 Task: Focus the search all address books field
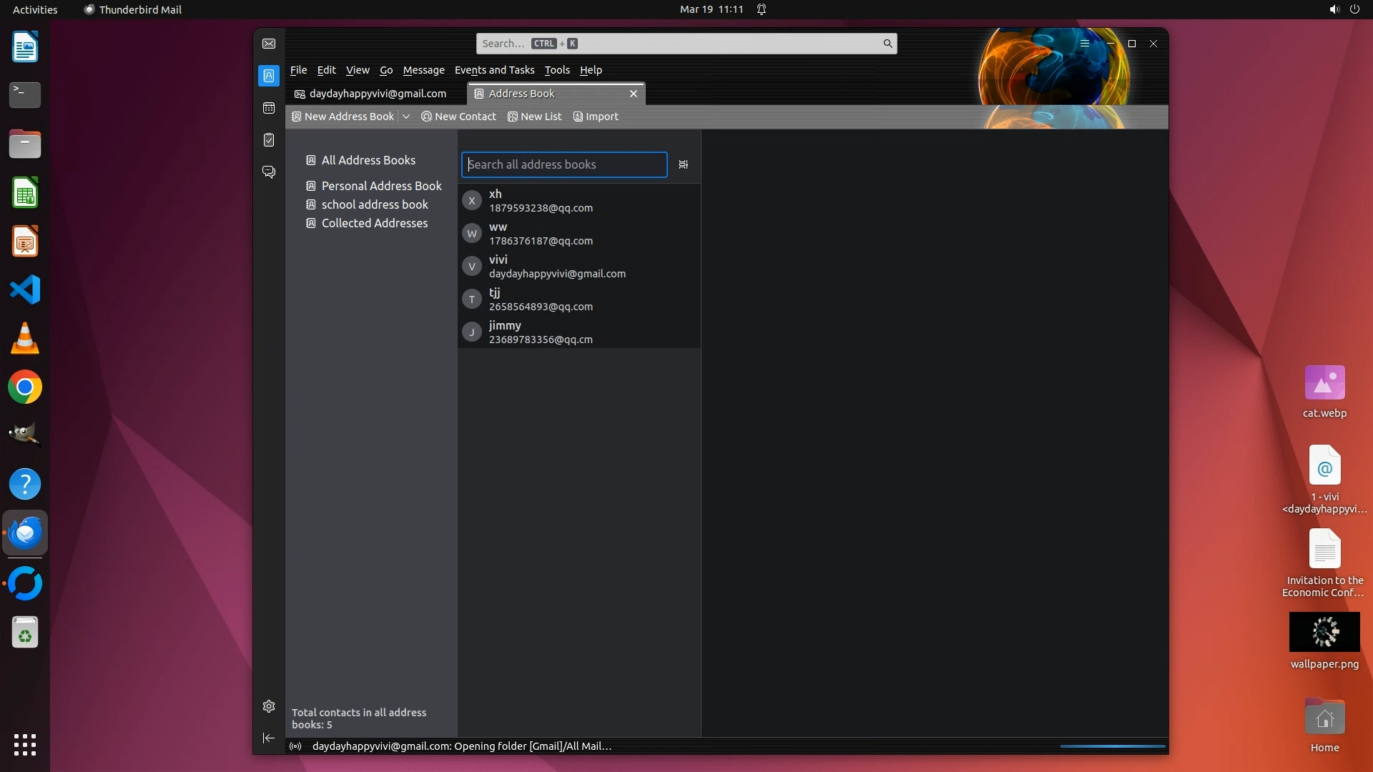coord(564,165)
